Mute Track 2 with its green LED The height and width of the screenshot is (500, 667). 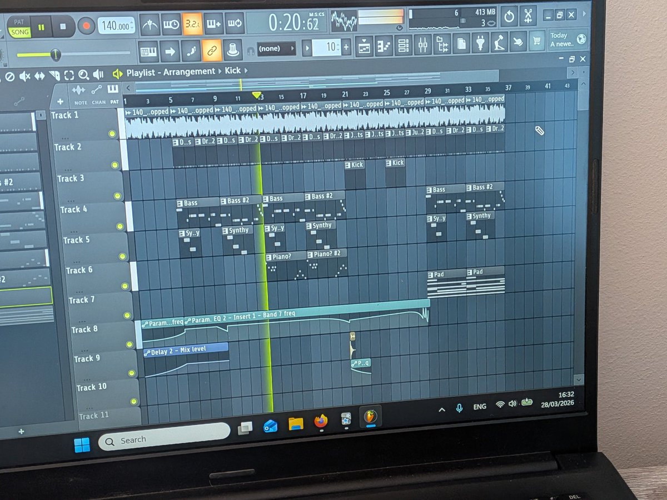(x=115, y=165)
